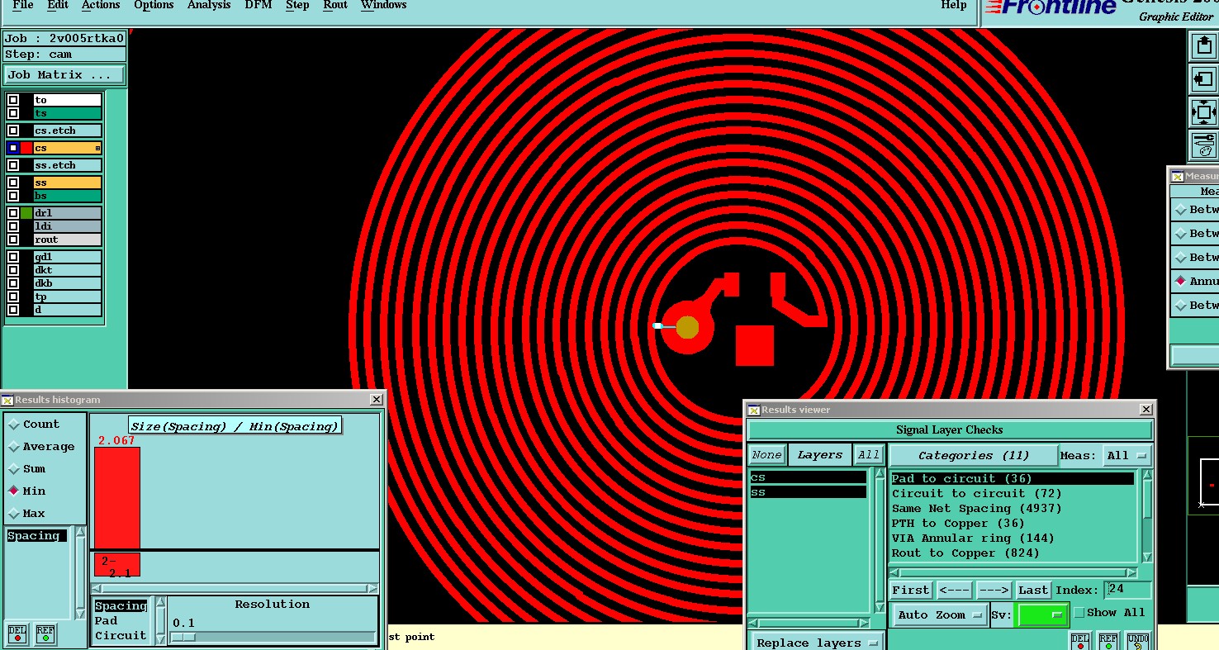The height and width of the screenshot is (650, 1219).
Task: Click the small grid marker on cs layer row
Action: [97, 149]
